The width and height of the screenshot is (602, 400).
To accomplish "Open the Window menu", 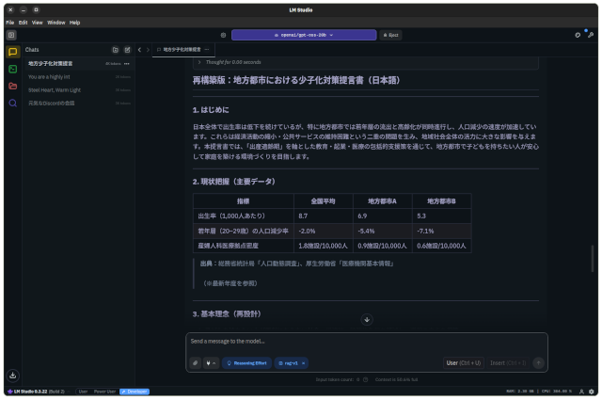I will 56,23.
